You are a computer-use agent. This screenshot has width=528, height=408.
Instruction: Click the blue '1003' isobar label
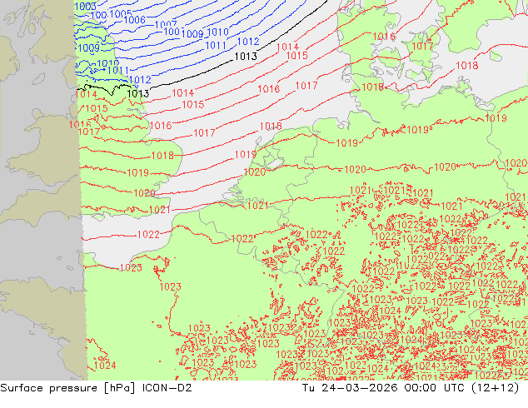pos(85,6)
